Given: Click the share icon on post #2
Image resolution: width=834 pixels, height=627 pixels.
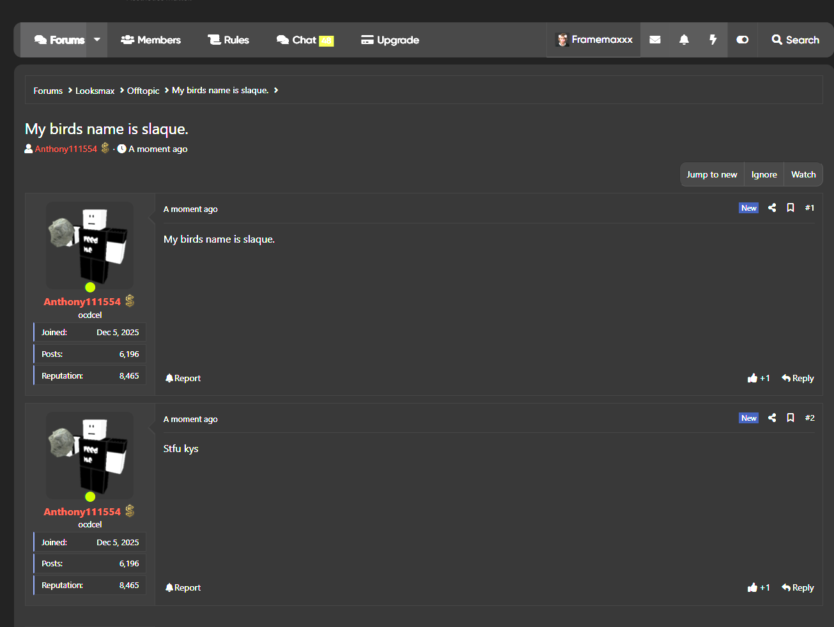Looking at the screenshot, I should click(772, 418).
